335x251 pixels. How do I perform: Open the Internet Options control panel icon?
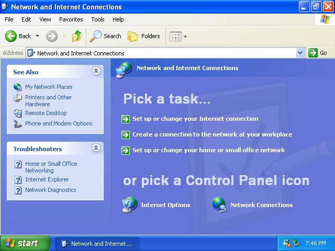[129, 204]
